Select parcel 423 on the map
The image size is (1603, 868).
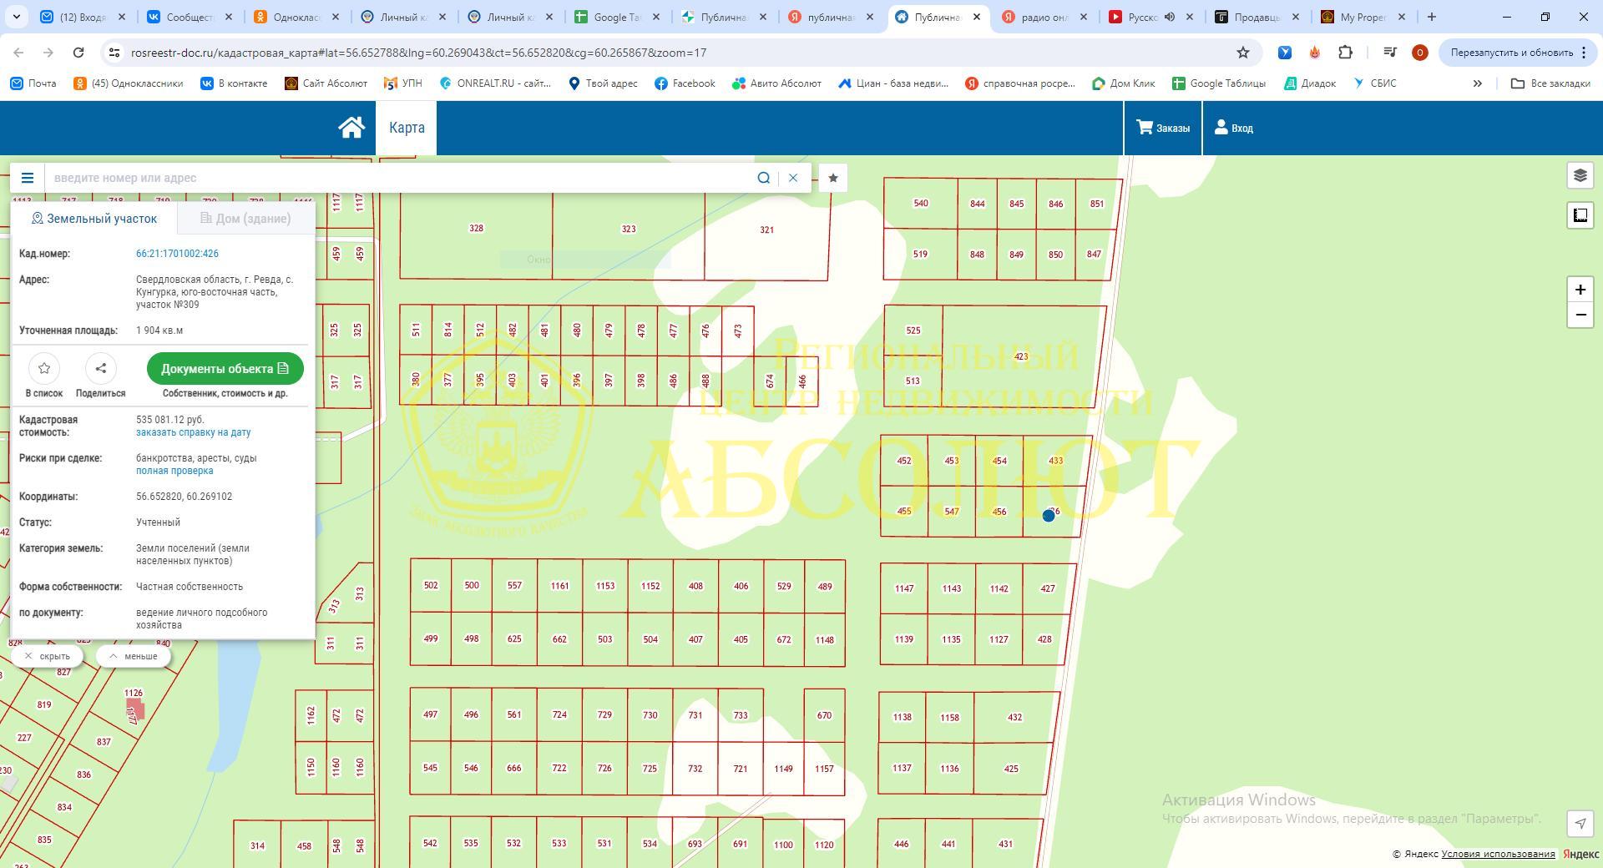(1021, 356)
